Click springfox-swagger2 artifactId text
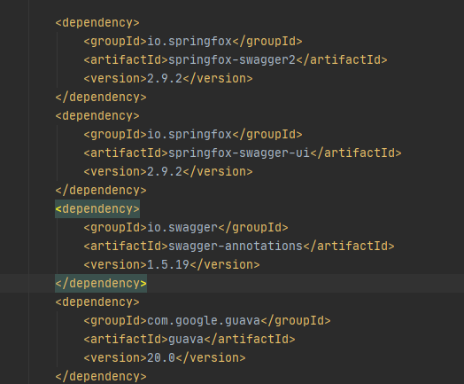Viewport: 464px width, 384px height. click(x=232, y=59)
